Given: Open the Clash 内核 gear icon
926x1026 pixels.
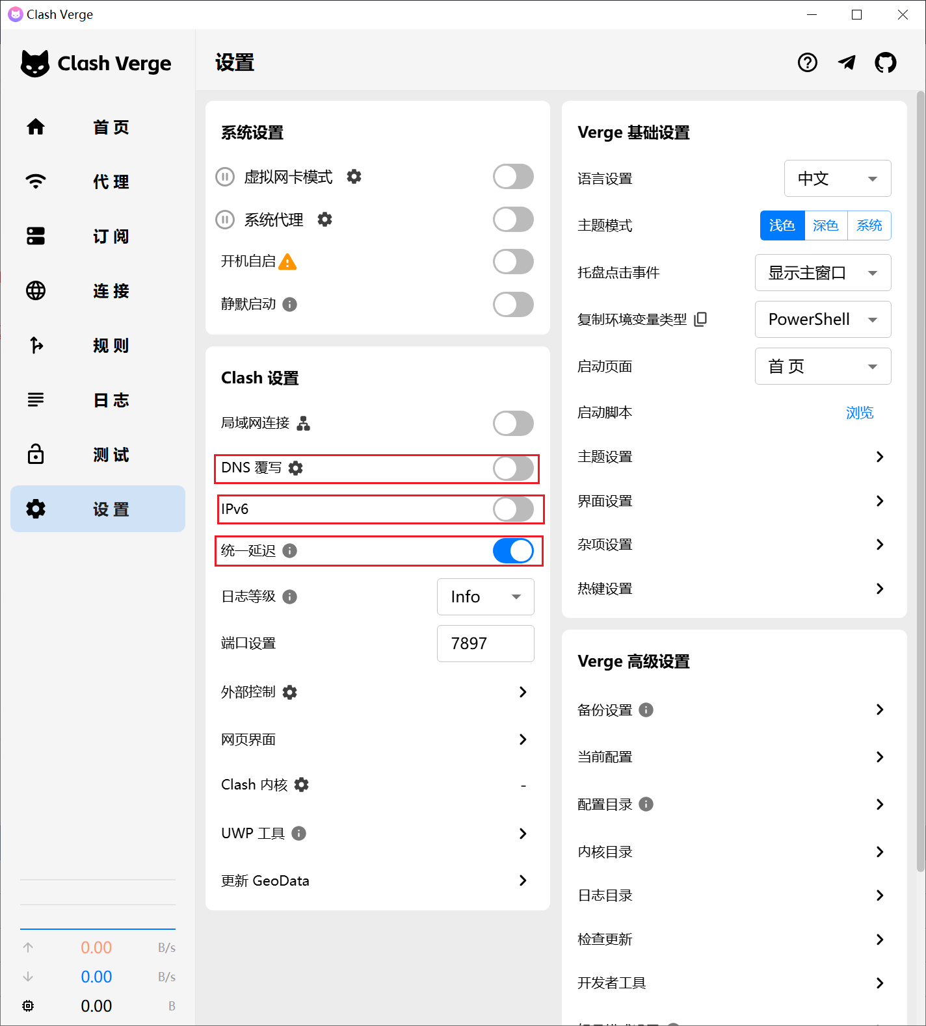Looking at the screenshot, I should click(301, 785).
